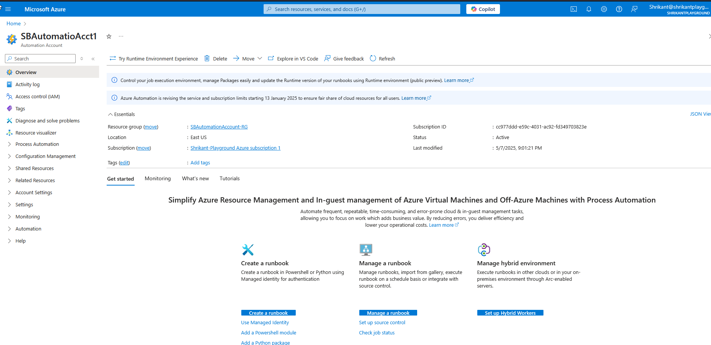The image size is (711, 345).
Task: Collapse the left menu with double chevron
Action: tap(93, 59)
